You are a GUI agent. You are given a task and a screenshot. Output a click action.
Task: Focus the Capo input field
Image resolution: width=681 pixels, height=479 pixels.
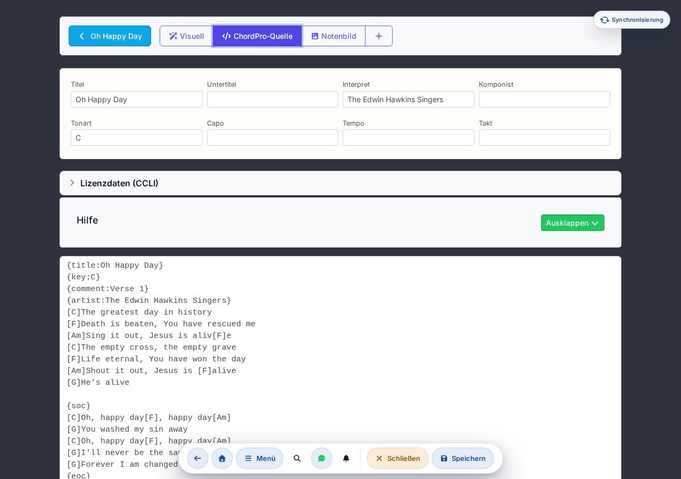(272, 138)
